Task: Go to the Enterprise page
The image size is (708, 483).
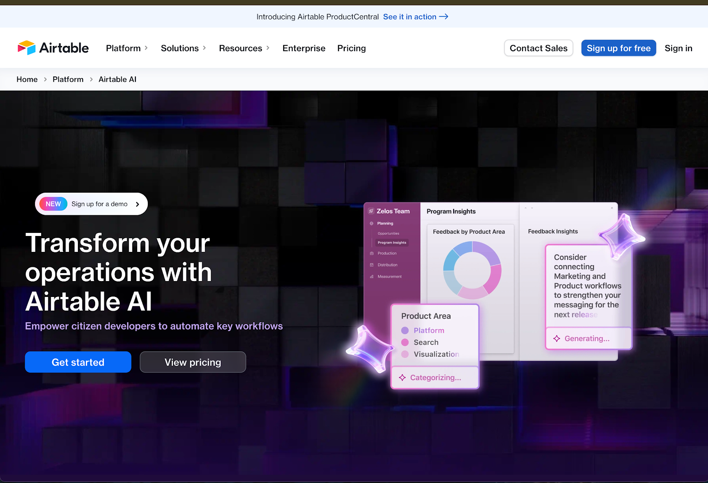Action: coord(304,48)
